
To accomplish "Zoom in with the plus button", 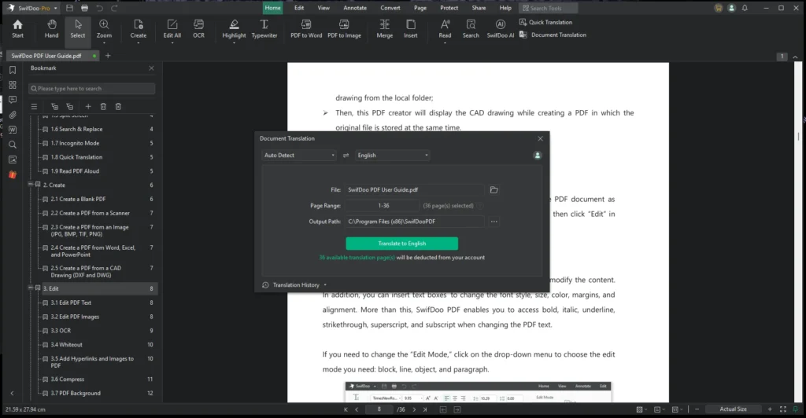I will (770, 409).
